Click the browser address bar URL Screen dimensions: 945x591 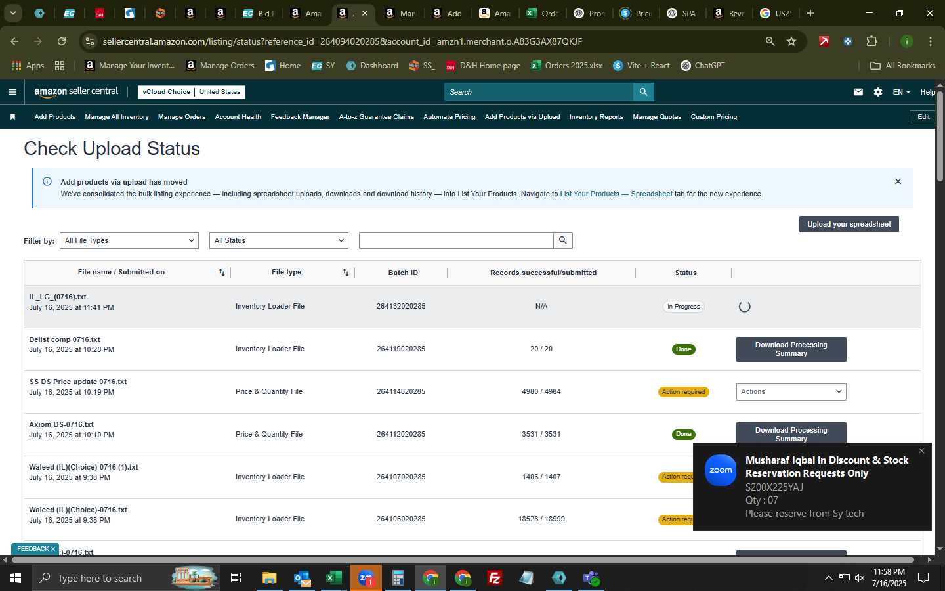tap(343, 41)
